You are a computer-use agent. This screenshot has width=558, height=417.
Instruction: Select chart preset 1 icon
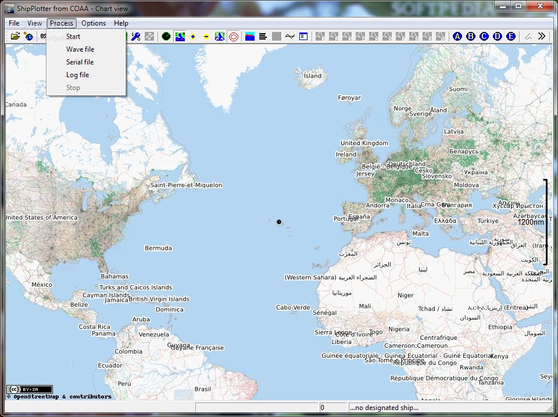[320, 36]
